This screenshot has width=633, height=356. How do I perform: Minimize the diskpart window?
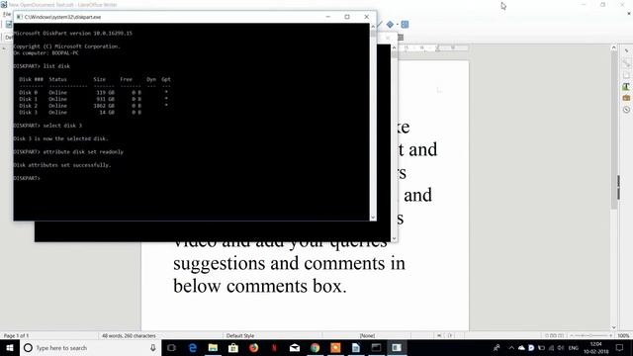327,17
